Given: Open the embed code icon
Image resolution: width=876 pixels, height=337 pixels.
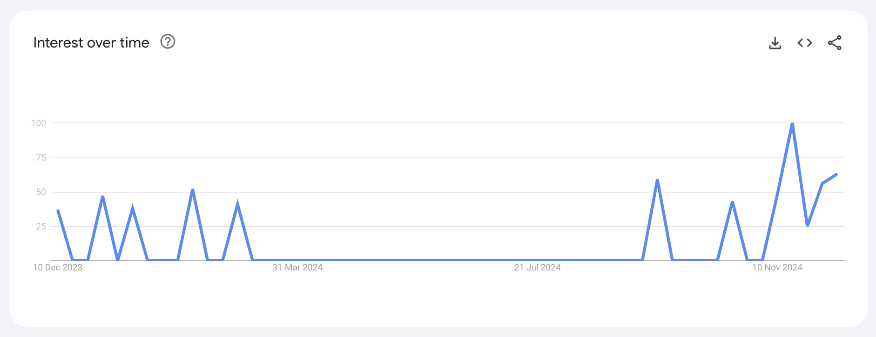Looking at the screenshot, I should coord(805,43).
